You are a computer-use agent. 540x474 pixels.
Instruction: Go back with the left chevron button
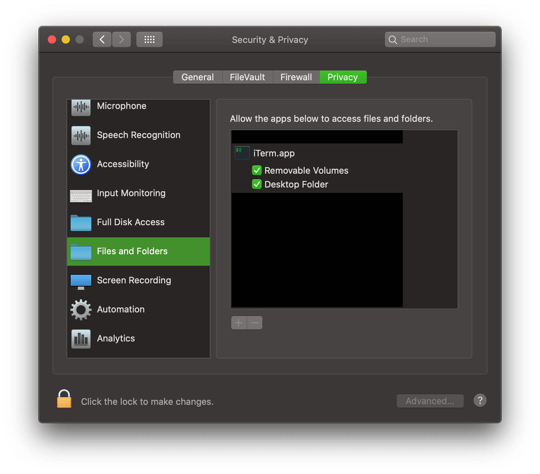pos(102,39)
